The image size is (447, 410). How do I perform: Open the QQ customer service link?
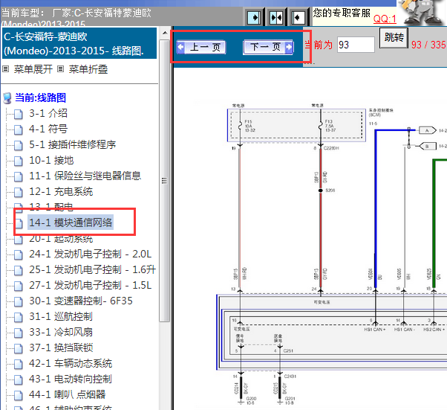385,19
